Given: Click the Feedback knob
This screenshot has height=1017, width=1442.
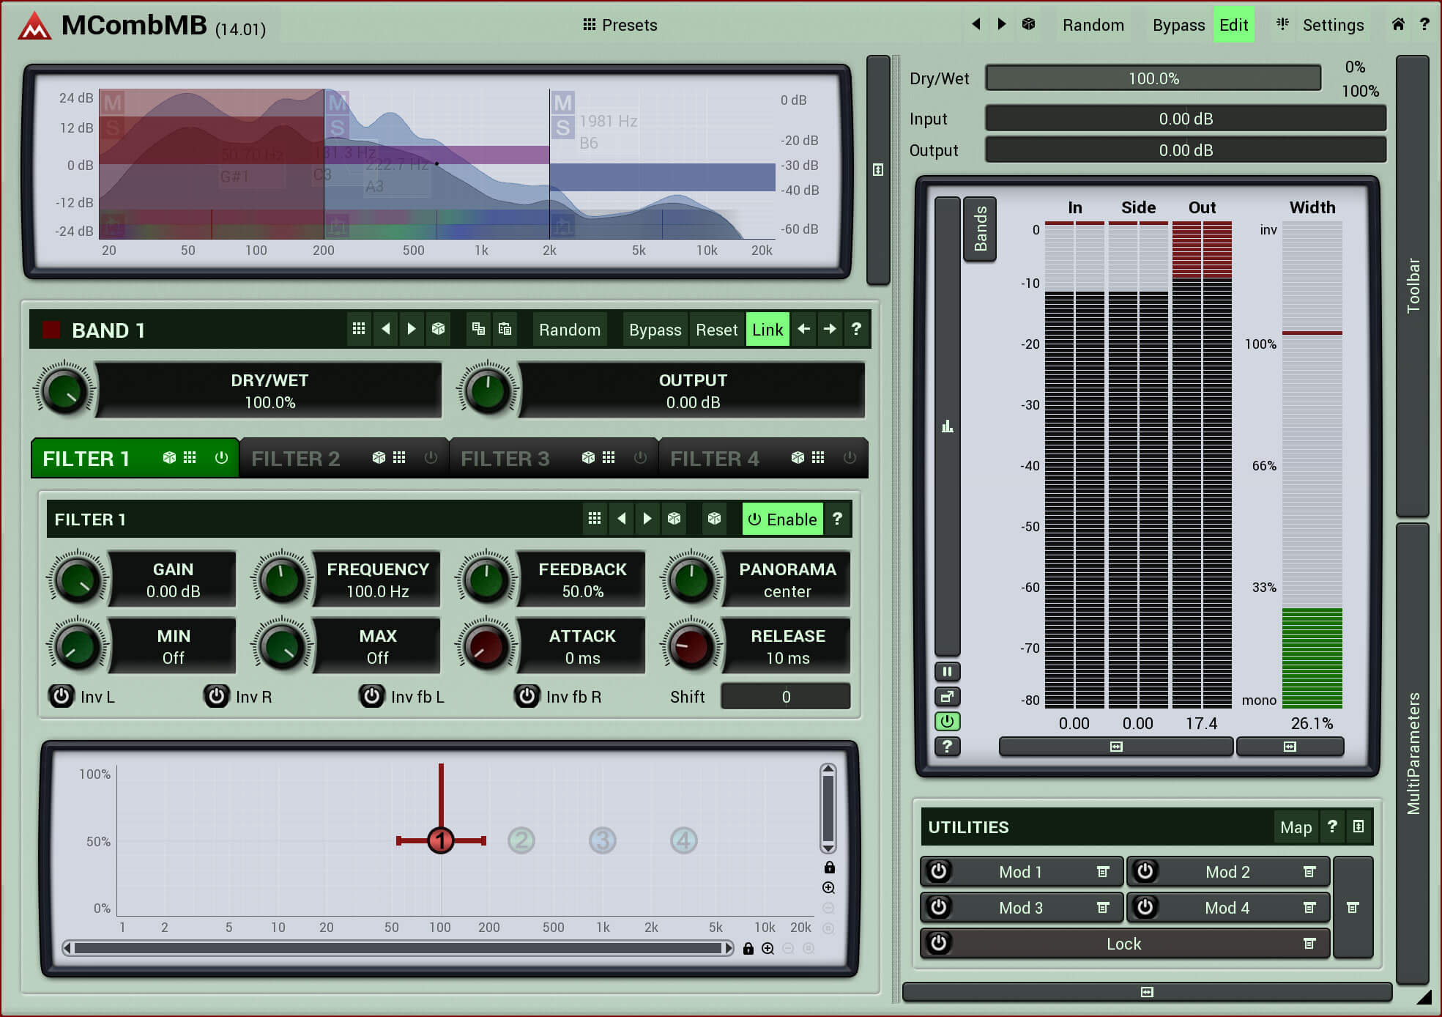Looking at the screenshot, I should [486, 580].
